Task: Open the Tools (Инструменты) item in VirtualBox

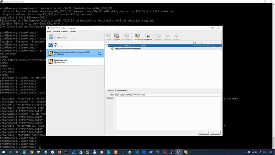Action: click(76, 37)
